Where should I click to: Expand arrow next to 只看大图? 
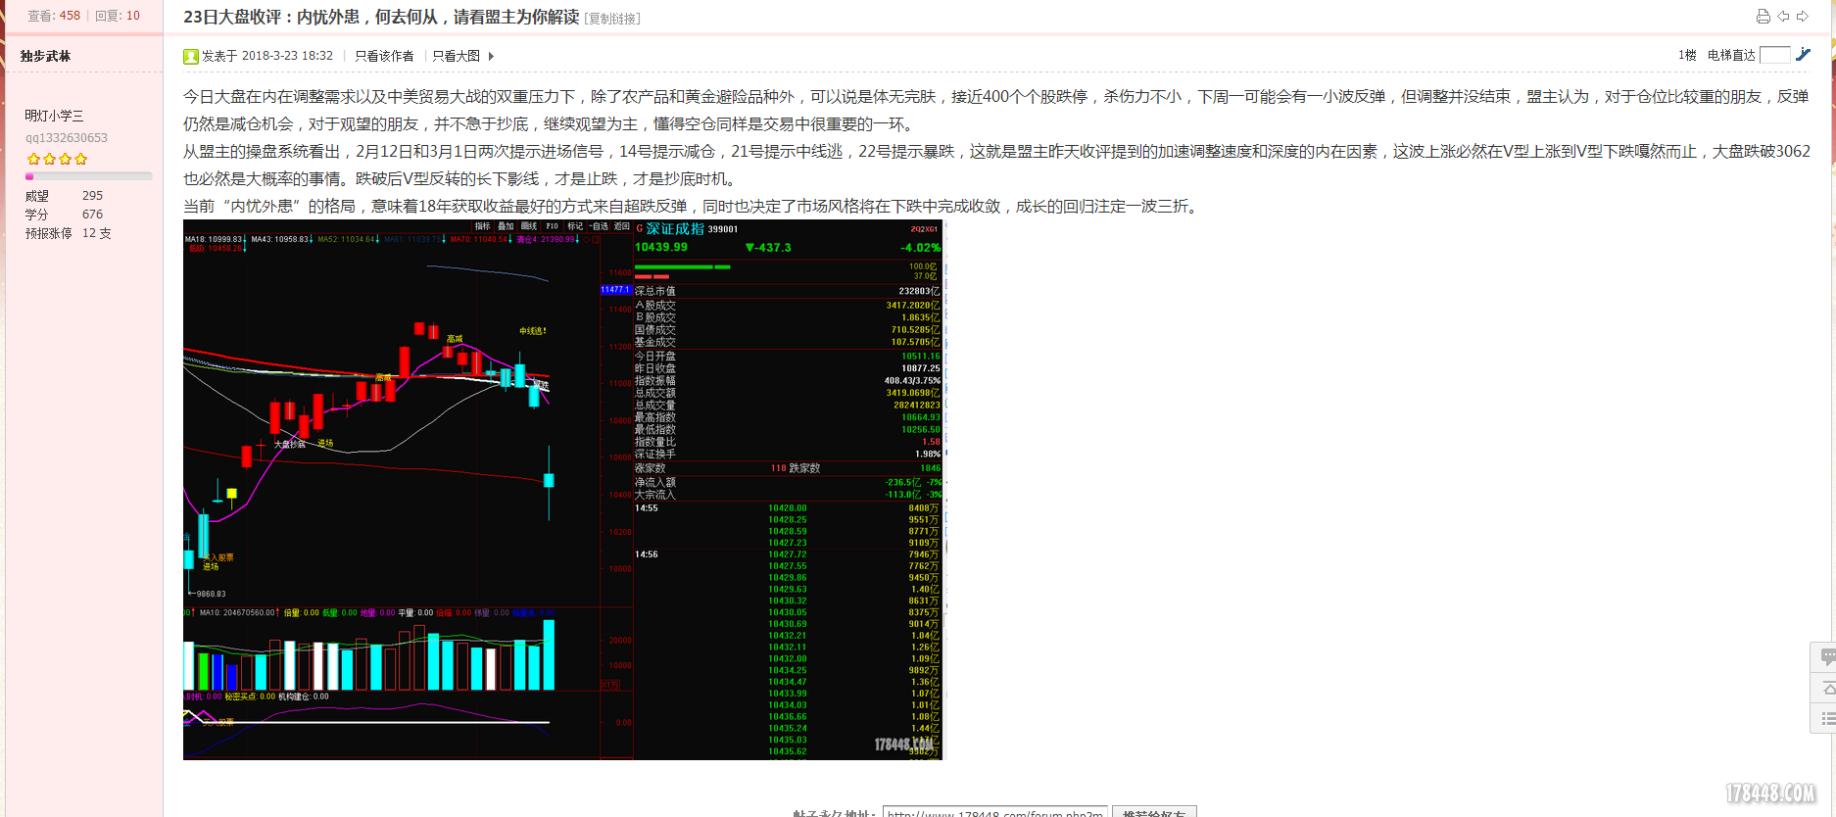pyautogui.click(x=491, y=56)
